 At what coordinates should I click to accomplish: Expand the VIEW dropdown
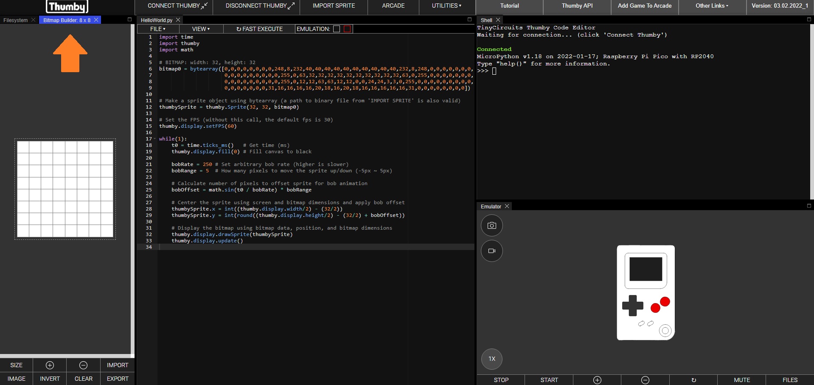pos(200,29)
